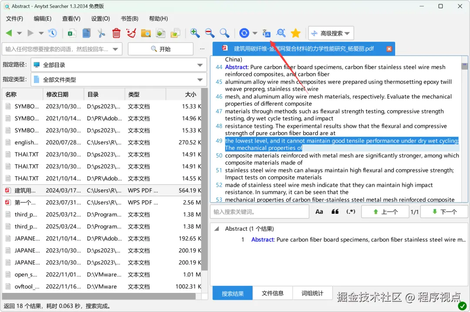Open the 指定路径 全部目录 dropdown
Screen dimensions: 470x312
(x=119, y=65)
